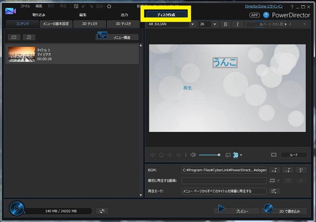The height and width of the screenshot is (222, 316).
Task: Open the BGM music properties icon
Action: point(301,170)
